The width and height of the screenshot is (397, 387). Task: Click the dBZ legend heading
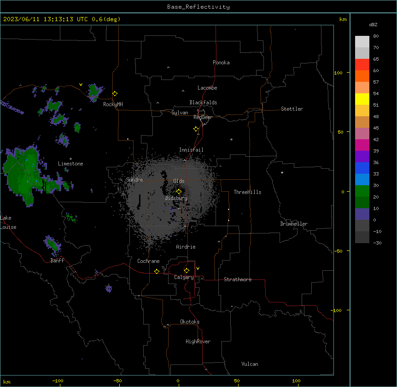(x=373, y=24)
